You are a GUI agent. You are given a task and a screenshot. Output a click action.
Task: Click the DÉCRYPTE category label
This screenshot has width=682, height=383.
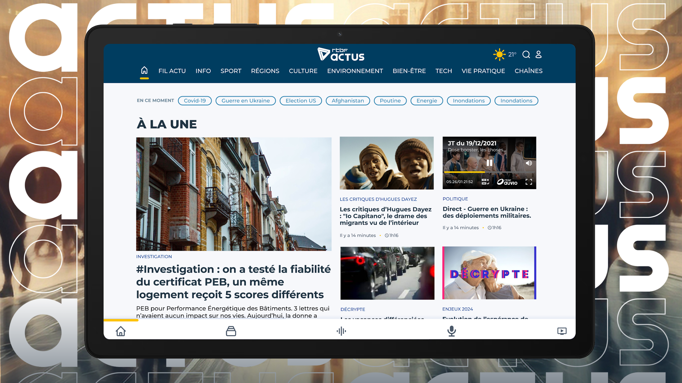point(353,309)
